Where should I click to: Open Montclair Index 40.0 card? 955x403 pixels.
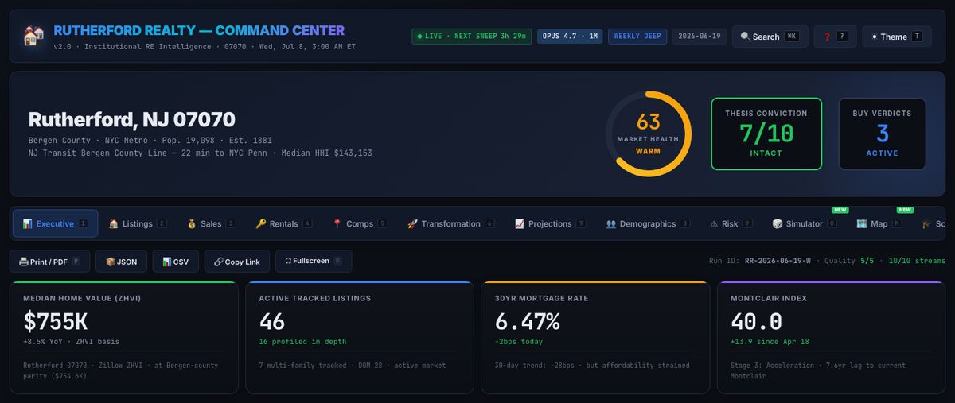click(x=831, y=337)
